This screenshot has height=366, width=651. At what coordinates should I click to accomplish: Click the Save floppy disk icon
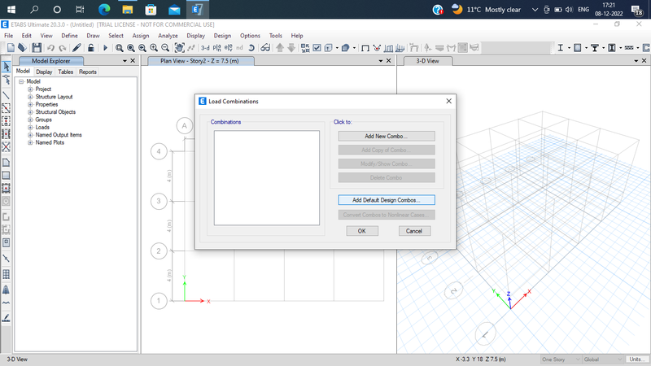pos(37,48)
